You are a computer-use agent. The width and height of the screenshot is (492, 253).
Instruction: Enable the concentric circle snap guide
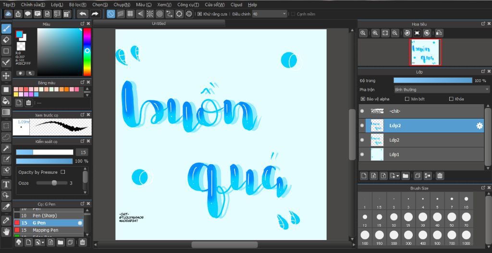point(160,14)
